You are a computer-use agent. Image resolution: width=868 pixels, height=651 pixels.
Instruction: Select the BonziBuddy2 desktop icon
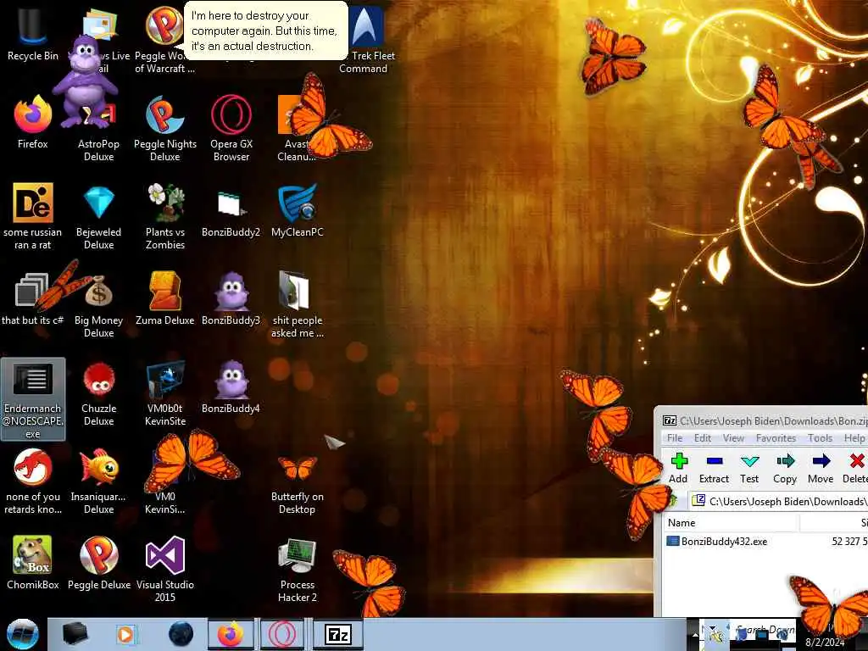[x=231, y=213]
